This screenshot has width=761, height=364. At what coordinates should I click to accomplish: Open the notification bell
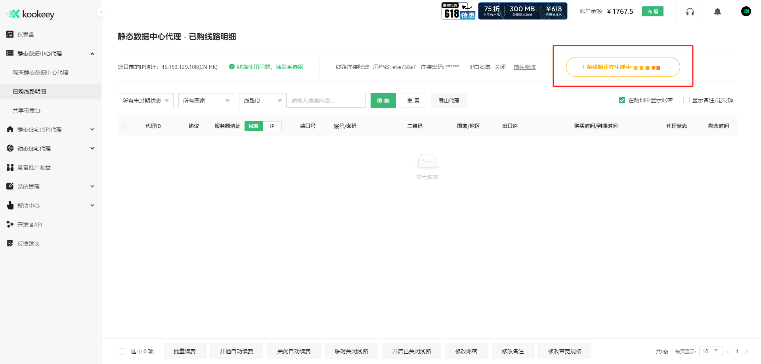[717, 11]
